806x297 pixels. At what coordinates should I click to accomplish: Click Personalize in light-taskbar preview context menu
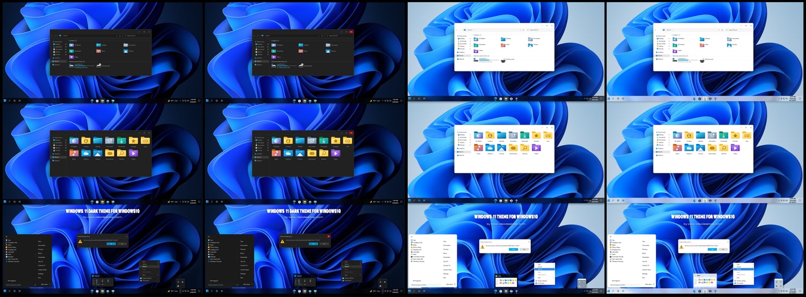[740, 283]
